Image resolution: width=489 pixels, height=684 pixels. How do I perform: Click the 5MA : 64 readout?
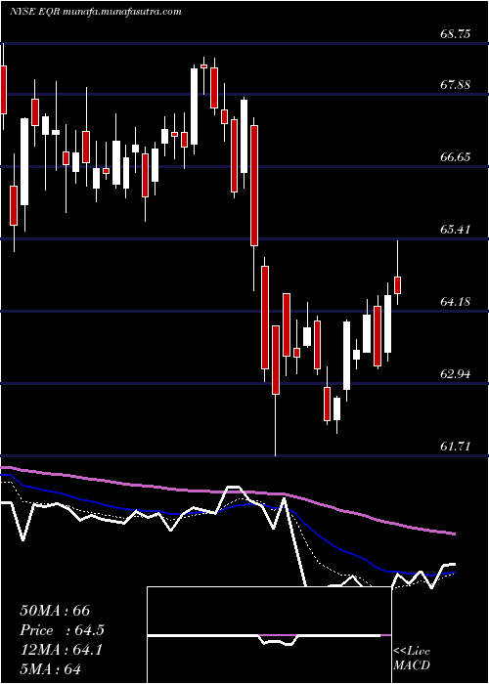click(x=51, y=668)
